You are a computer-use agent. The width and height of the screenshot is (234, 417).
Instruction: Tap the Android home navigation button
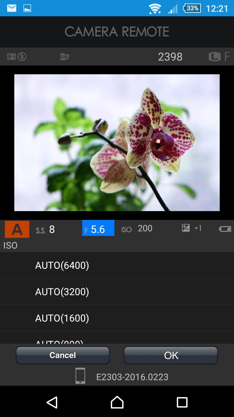tap(117, 402)
